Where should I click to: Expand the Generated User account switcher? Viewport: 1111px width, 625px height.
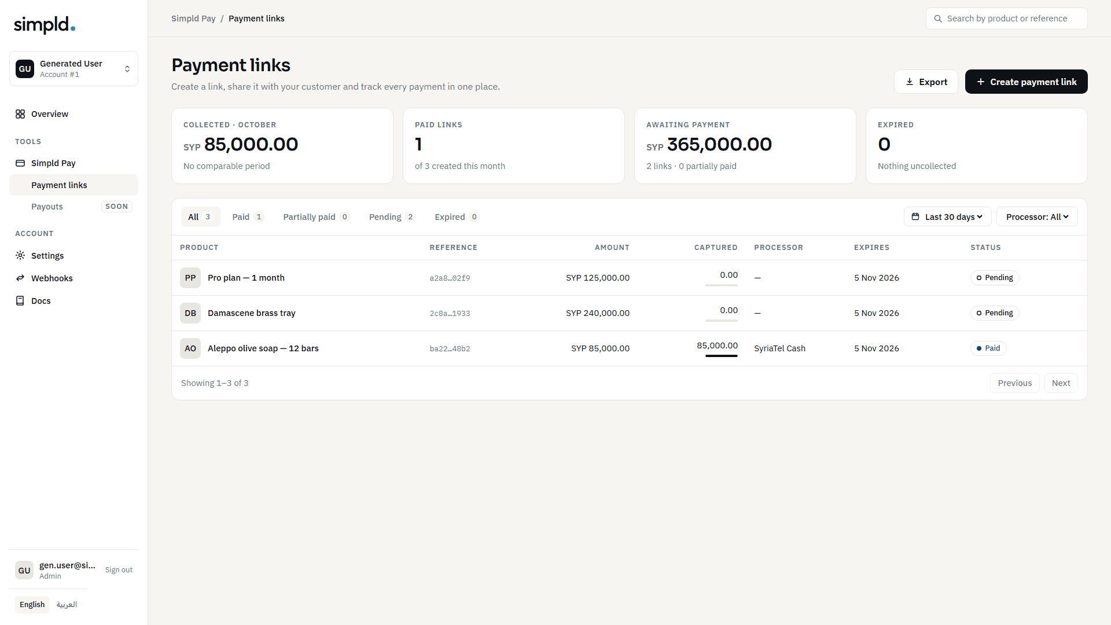[x=73, y=69]
